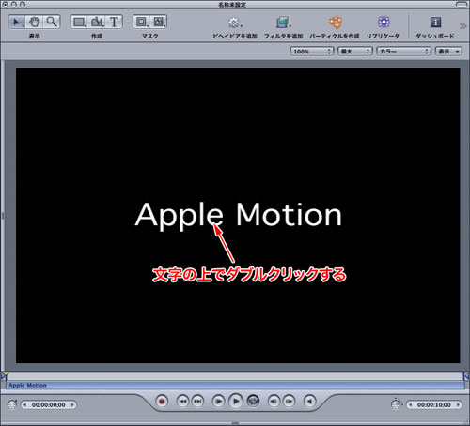The height and width of the screenshot is (426, 470).
Task: Click current timecode field 00:00:00;00
Action: pyautogui.click(x=49, y=405)
